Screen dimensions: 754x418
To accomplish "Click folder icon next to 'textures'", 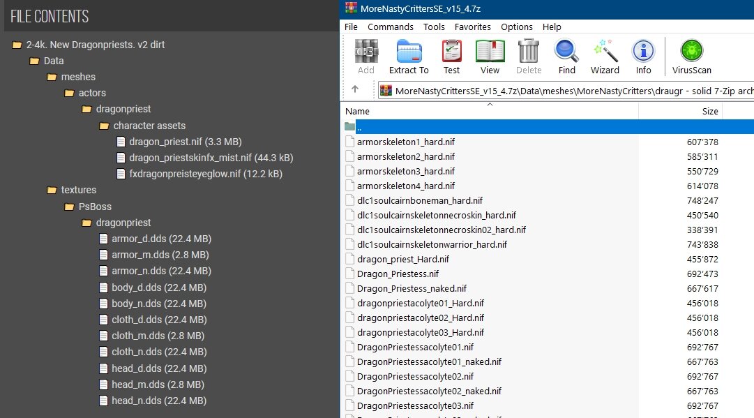I will click(x=52, y=190).
